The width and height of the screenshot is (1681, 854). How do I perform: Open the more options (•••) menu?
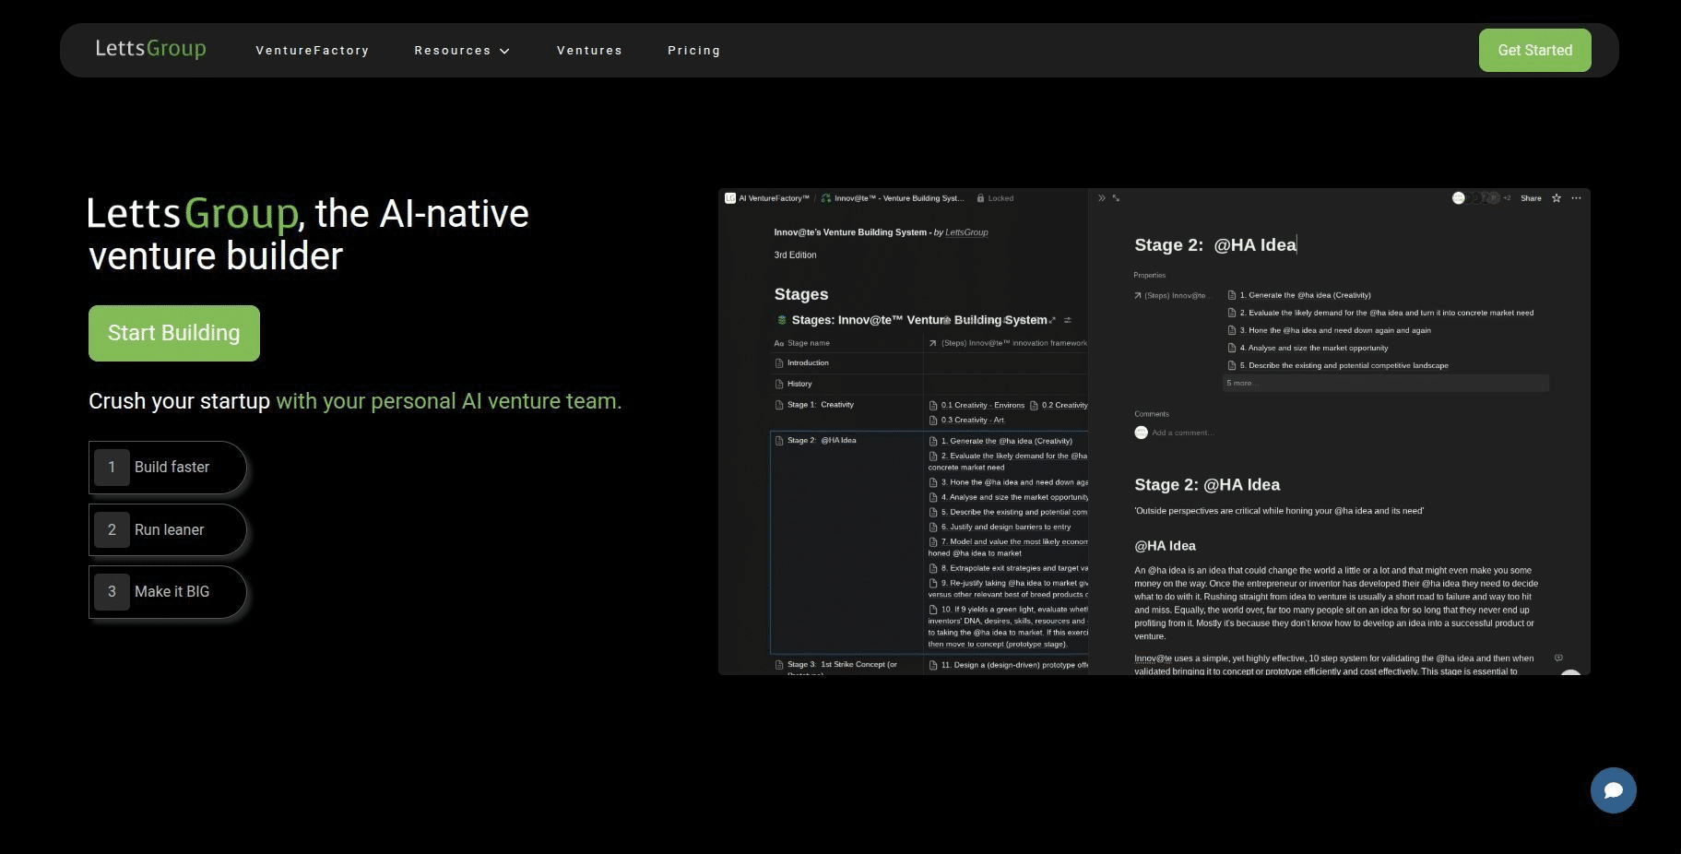coord(1577,197)
